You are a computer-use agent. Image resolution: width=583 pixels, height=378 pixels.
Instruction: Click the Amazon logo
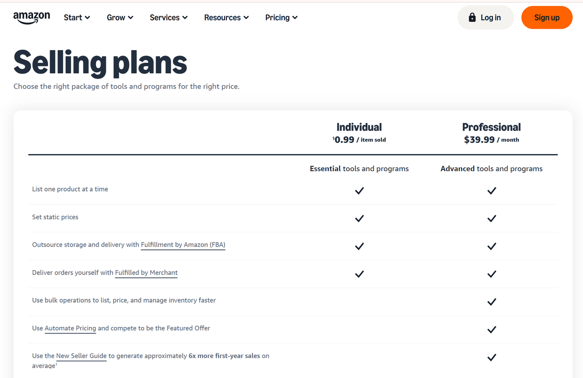click(x=32, y=17)
